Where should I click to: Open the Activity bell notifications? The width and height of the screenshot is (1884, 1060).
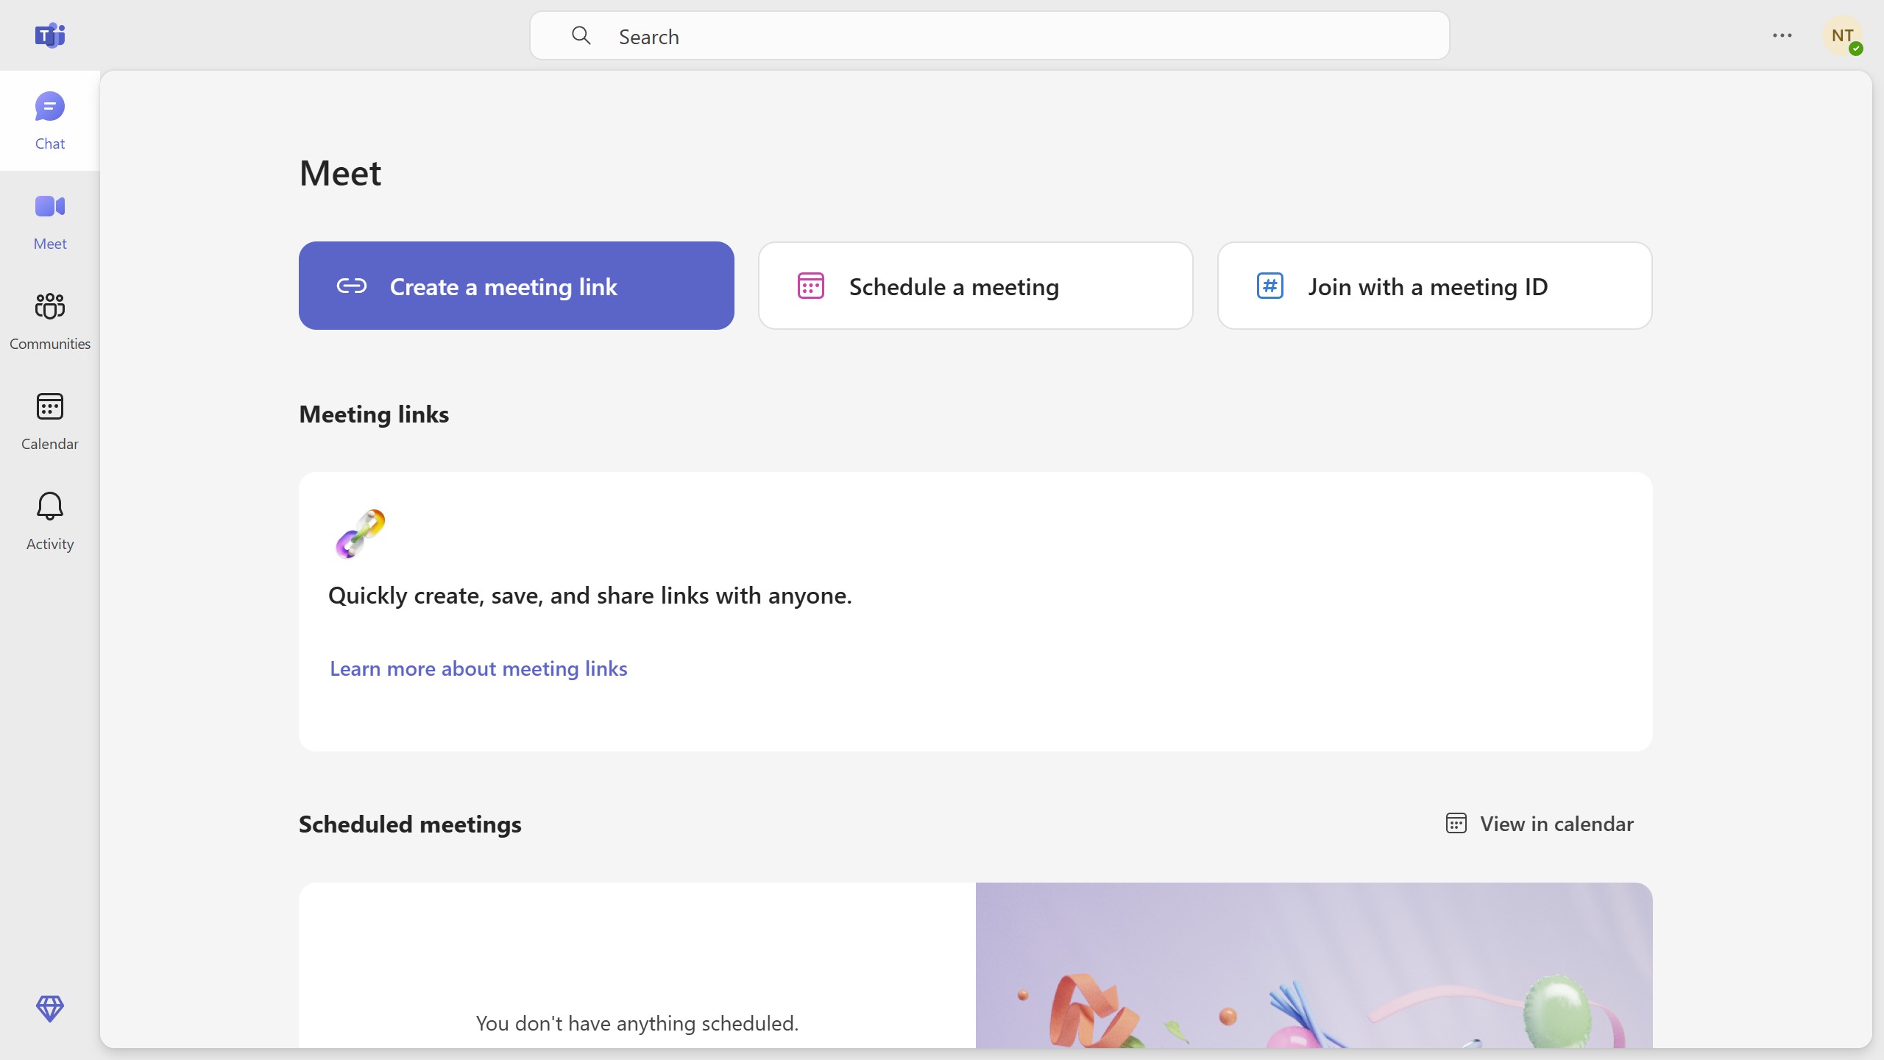pyautogui.click(x=49, y=521)
